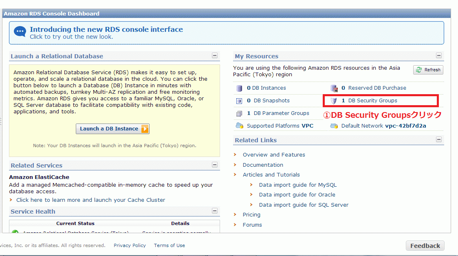
Task: Click the Amazon RDS Console Dashboard title
Action: tap(51, 14)
